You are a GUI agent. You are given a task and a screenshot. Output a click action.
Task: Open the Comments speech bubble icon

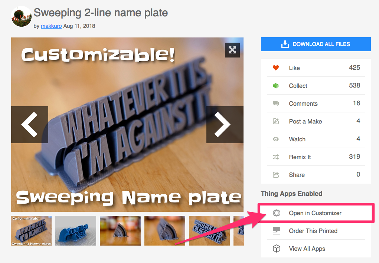pos(276,103)
